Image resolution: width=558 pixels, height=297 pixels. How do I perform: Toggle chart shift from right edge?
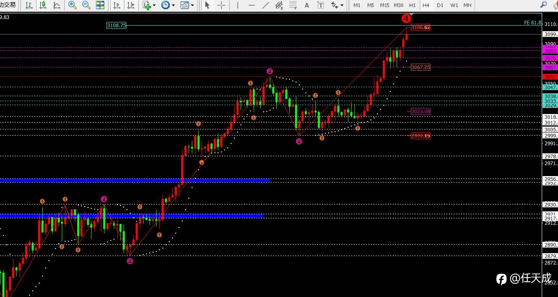pyautogui.click(x=130, y=5)
